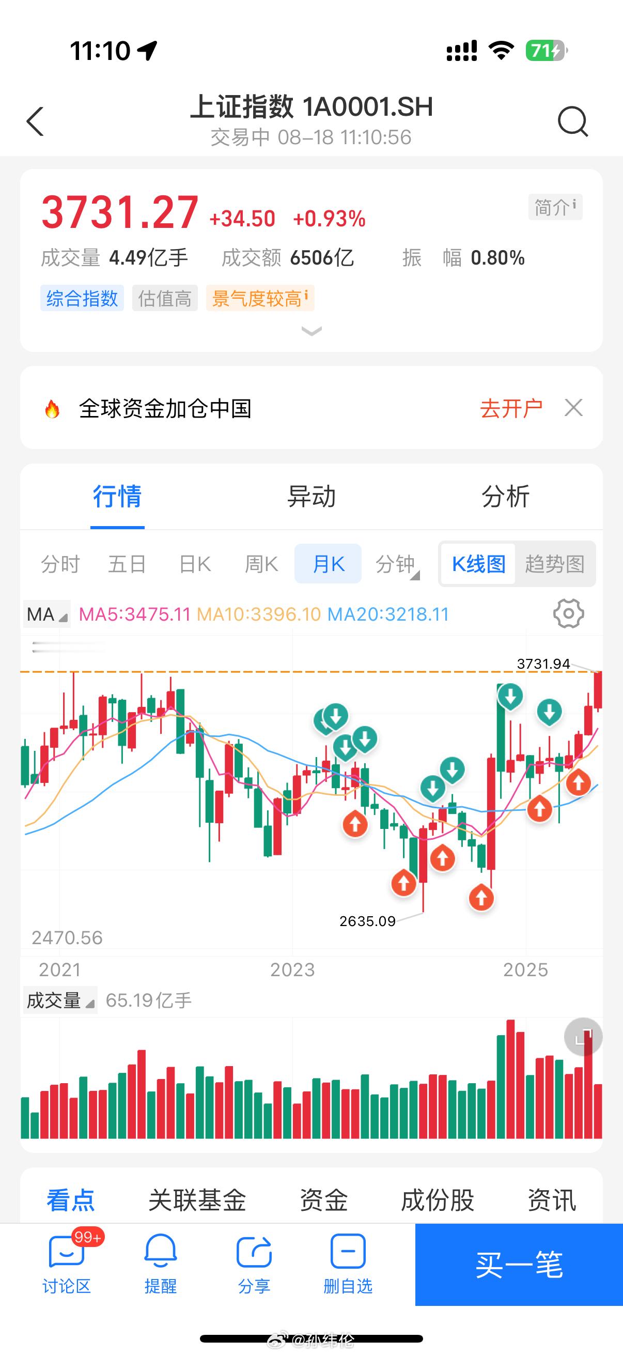Select the K线图 view toggle
623x1355 pixels.
(478, 564)
